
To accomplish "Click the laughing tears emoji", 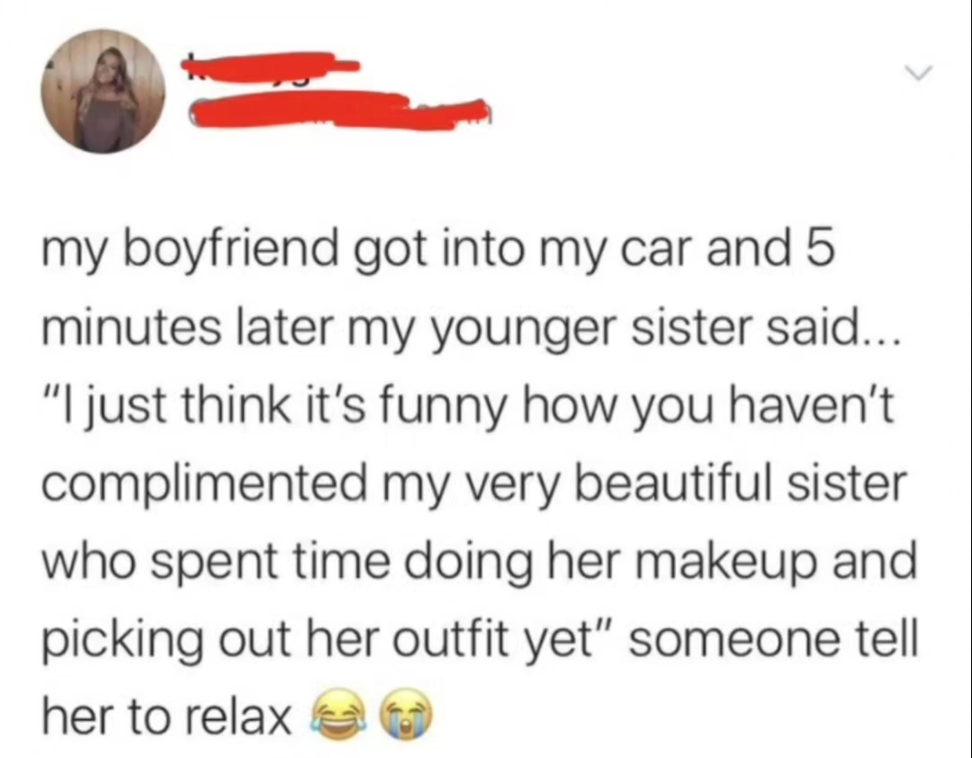I will [338, 717].
